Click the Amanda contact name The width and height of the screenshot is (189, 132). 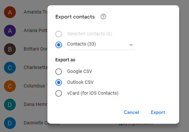pos(36,12)
